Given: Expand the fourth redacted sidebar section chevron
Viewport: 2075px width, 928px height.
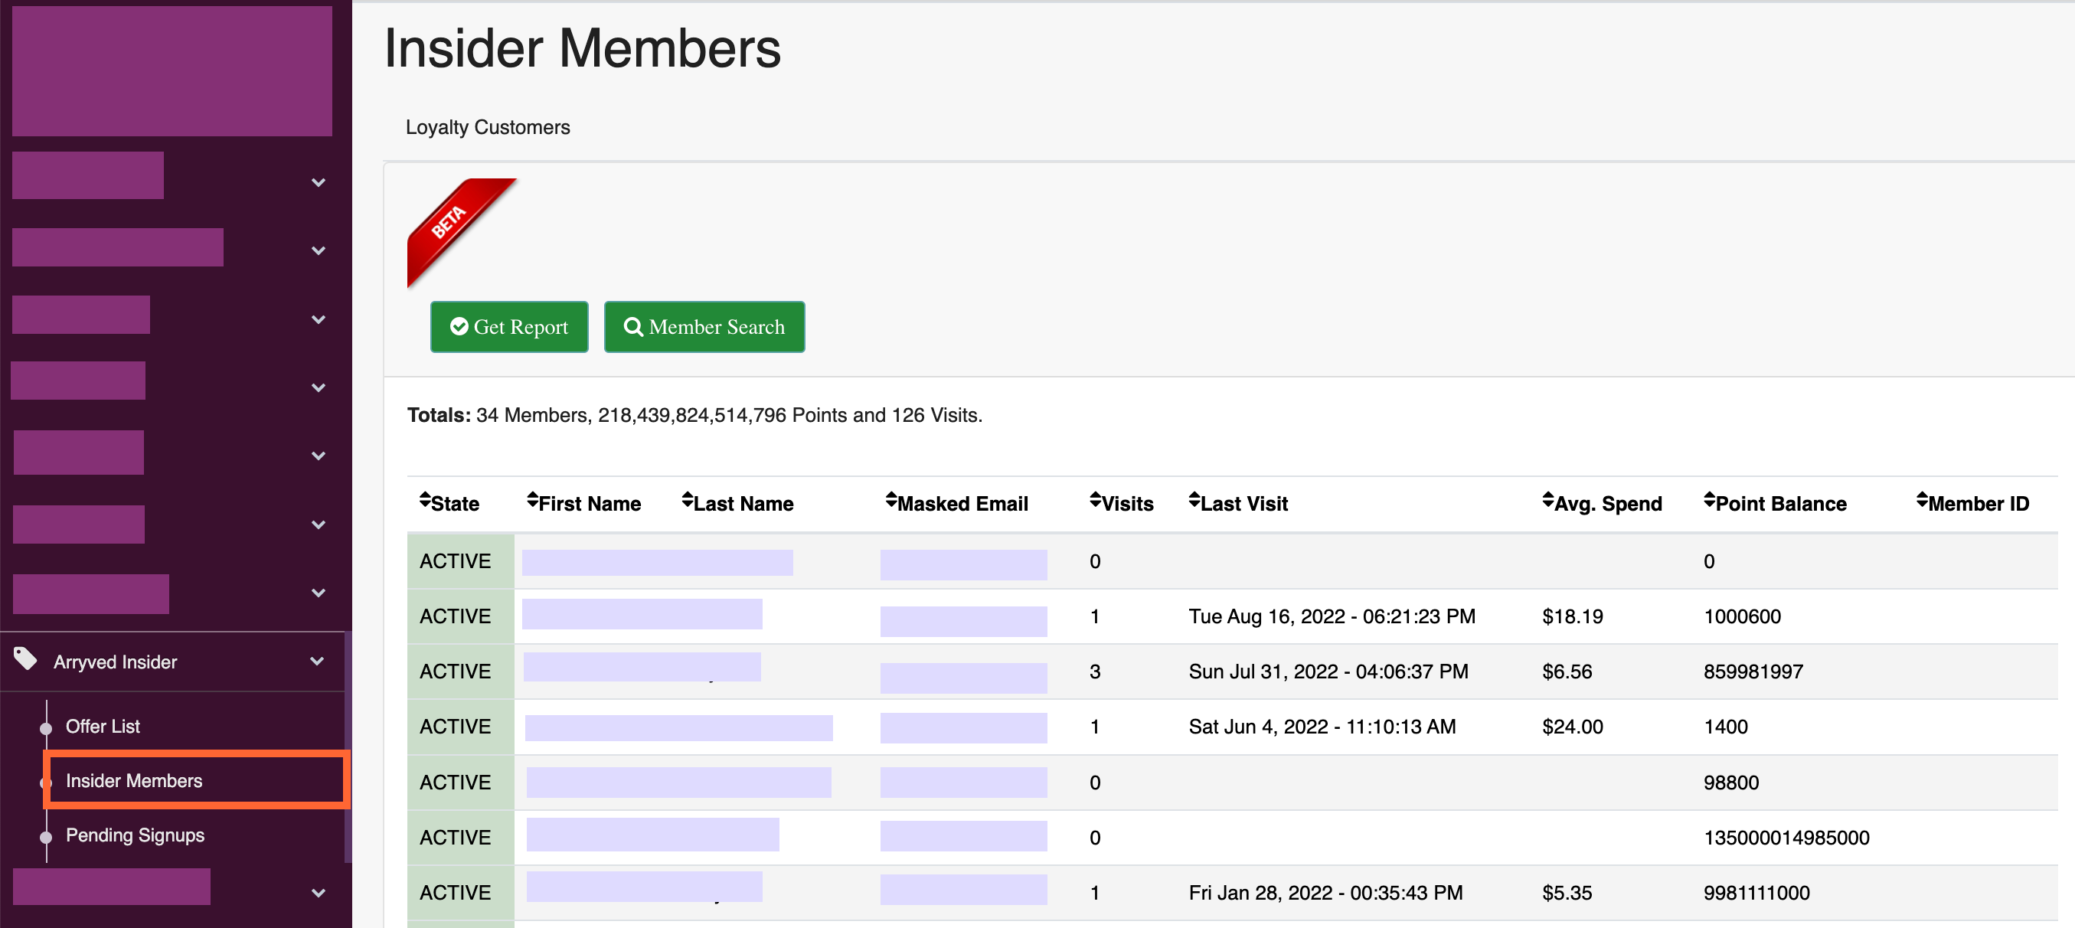Looking at the screenshot, I should 319,387.
